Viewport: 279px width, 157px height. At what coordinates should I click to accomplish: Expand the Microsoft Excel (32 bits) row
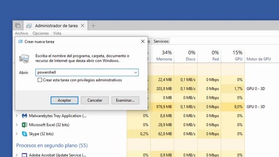tap(17, 125)
